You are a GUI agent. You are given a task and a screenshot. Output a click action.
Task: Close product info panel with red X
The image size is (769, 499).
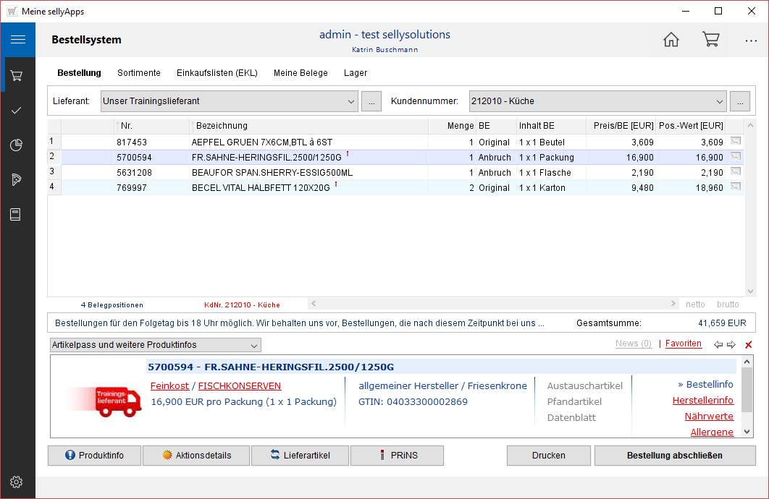click(x=749, y=345)
